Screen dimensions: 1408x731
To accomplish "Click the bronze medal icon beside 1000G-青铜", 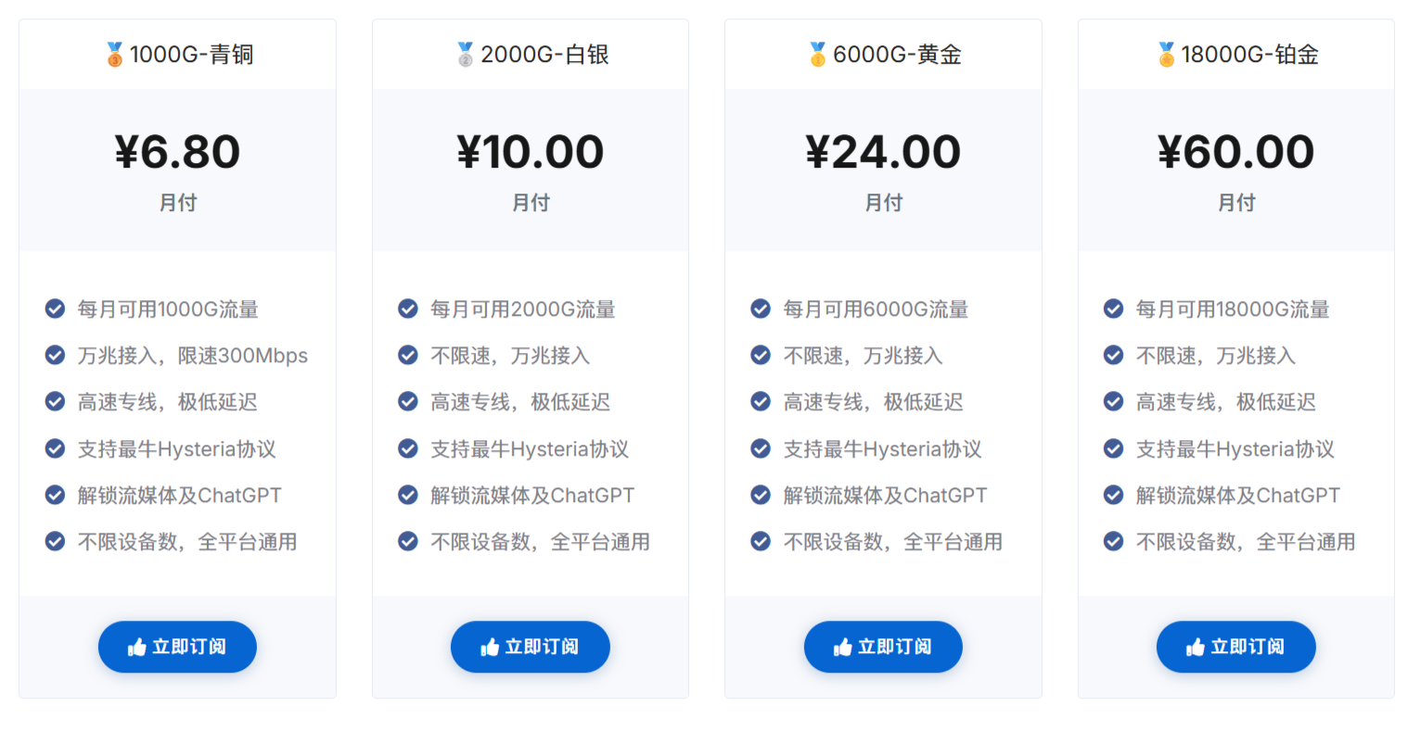I will [x=114, y=55].
